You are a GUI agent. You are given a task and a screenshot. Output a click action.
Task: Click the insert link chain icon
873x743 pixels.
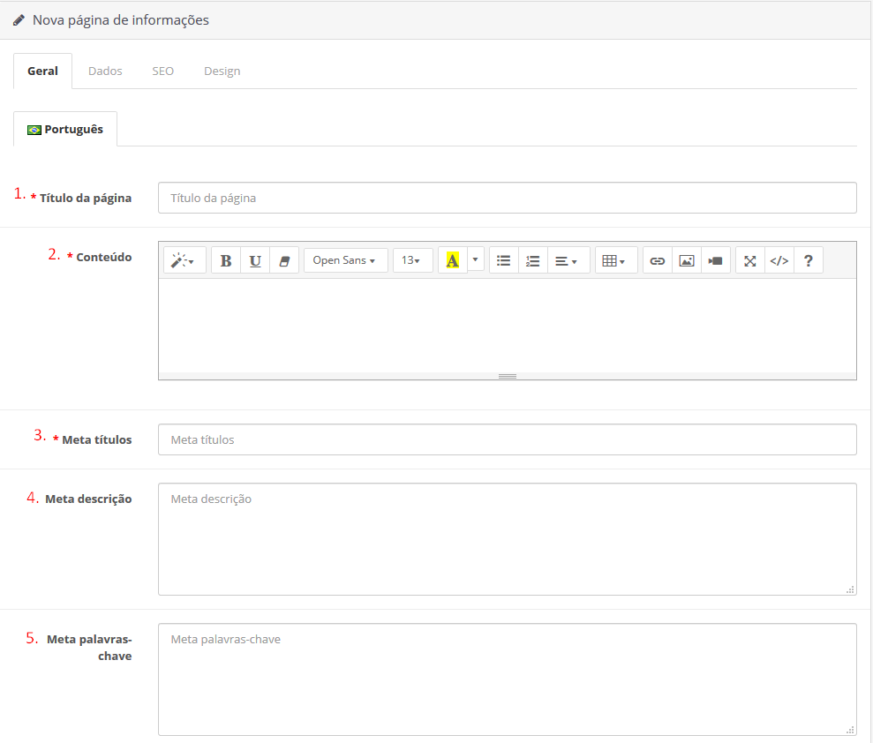coord(658,261)
